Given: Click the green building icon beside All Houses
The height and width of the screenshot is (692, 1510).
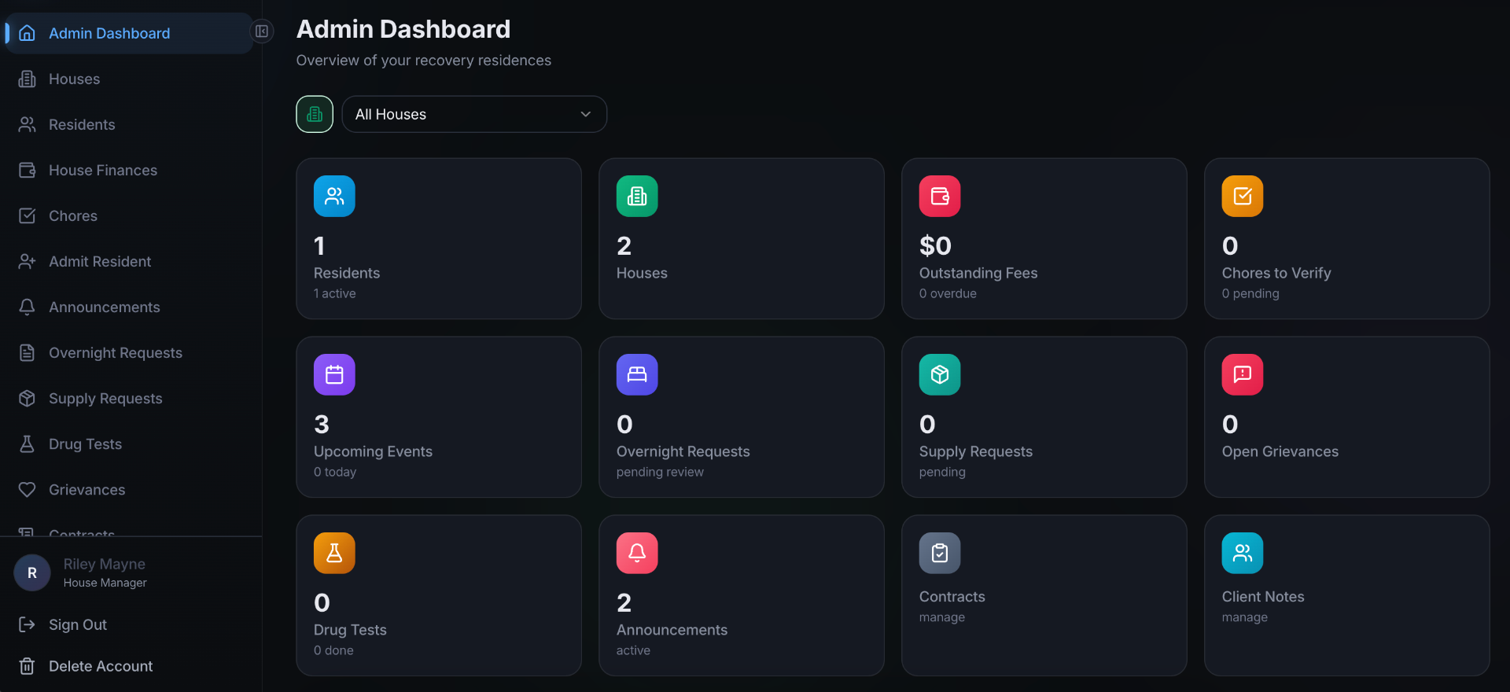Looking at the screenshot, I should tap(315, 114).
